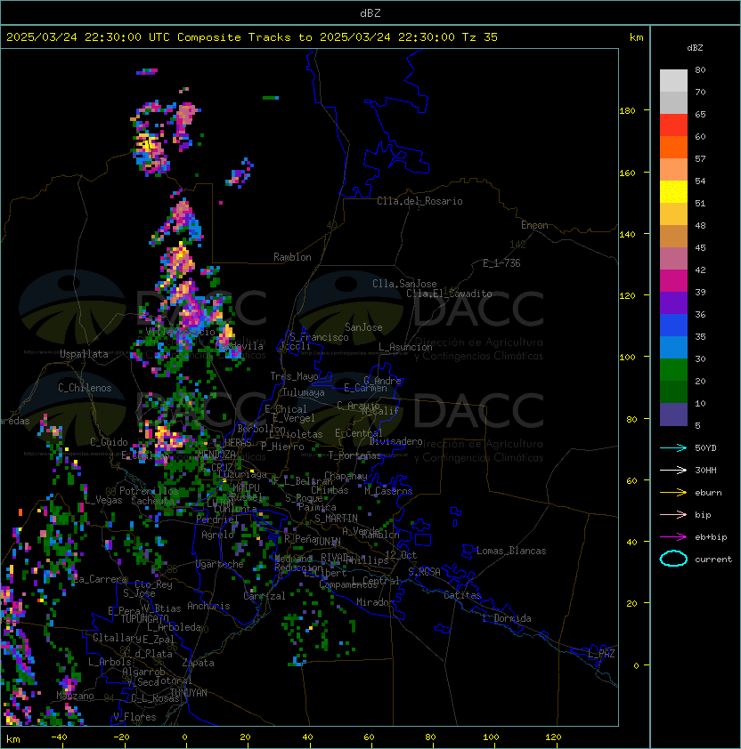Click the '30HM' legend label

pos(705,470)
